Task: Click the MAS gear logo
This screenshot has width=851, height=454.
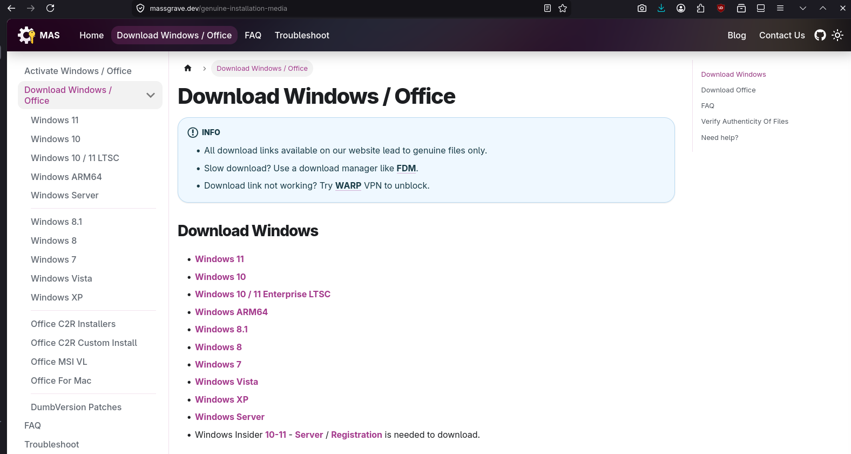Action: tap(26, 35)
